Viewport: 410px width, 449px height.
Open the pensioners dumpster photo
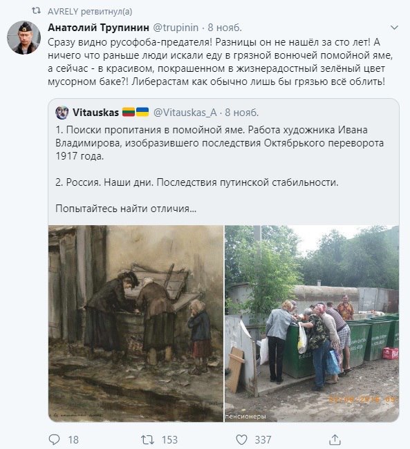click(312, 323)
